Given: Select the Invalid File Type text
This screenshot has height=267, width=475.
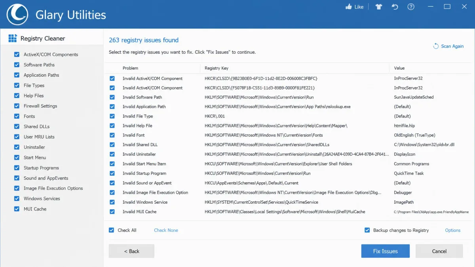Looking at the screenshot, I should (x=138, y=116).
